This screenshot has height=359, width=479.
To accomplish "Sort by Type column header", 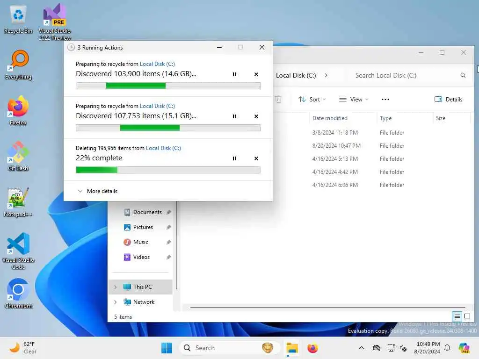I will tap(405, 118).
